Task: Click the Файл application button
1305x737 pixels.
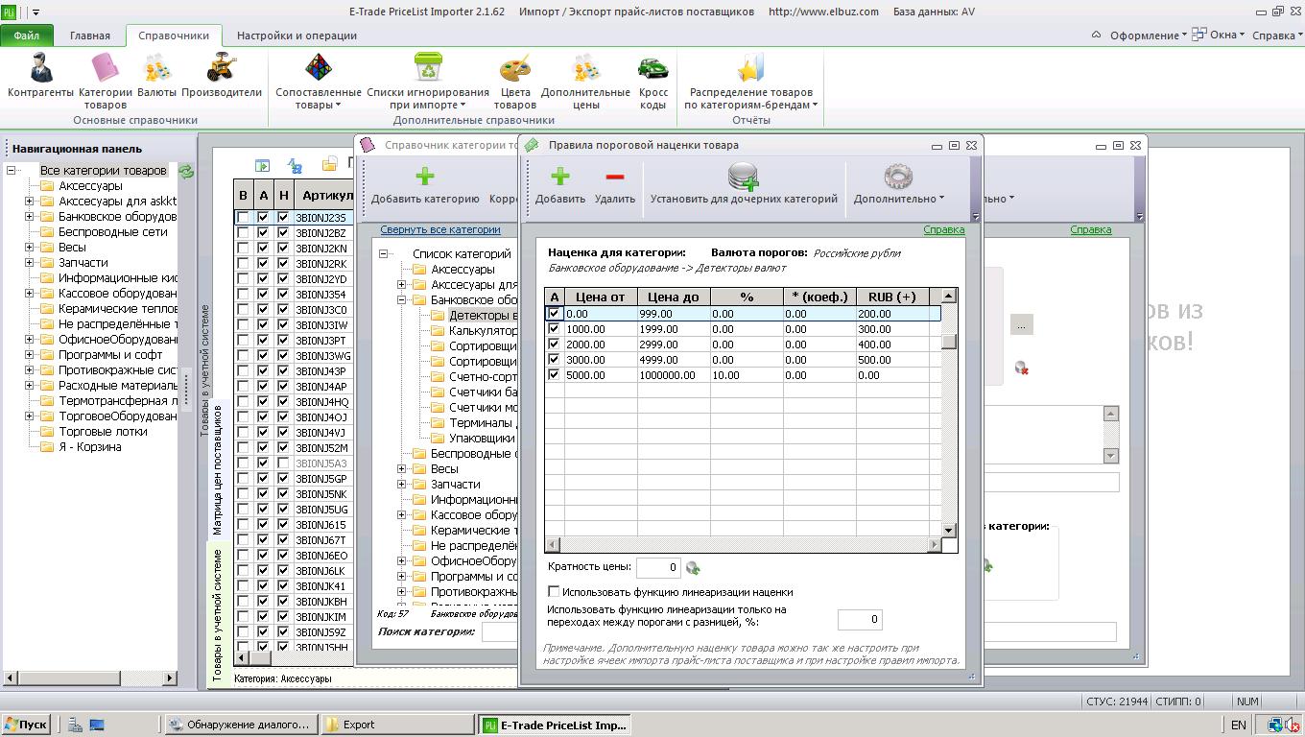Action: 28,36
